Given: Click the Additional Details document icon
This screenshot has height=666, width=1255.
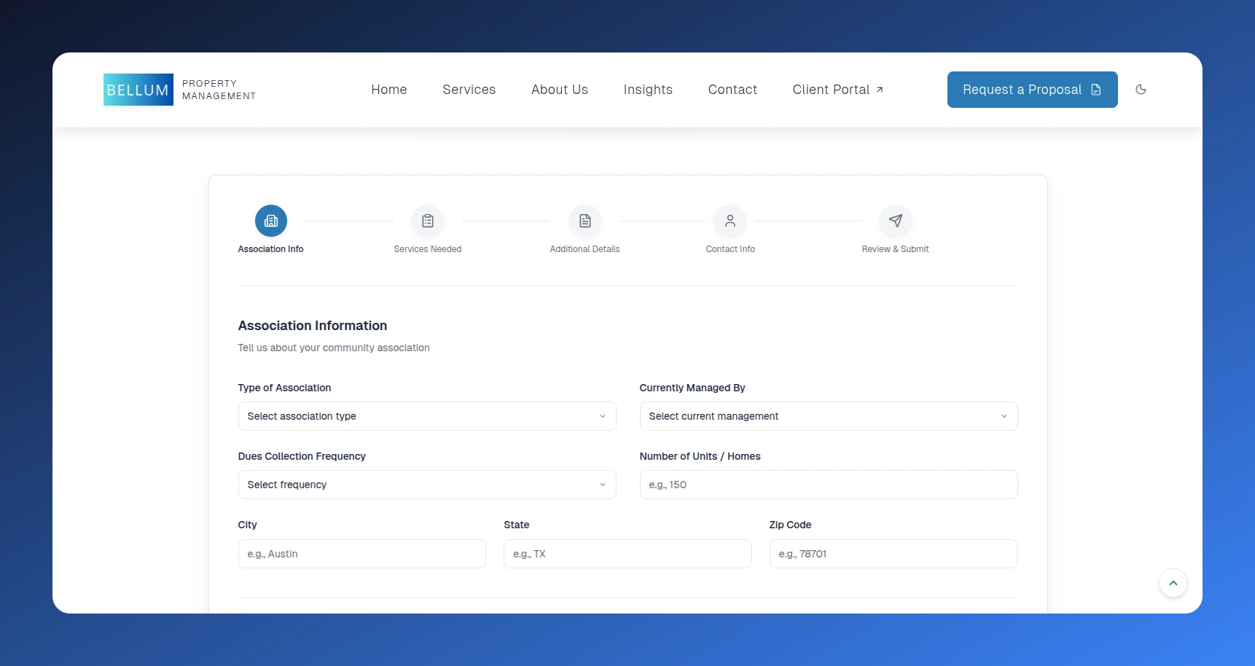Looking at the screenshot, I should [585, 221].
